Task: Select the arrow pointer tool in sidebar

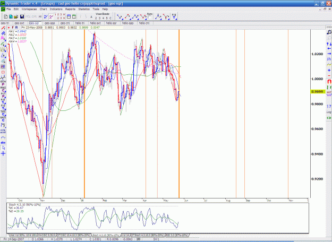Action: [3, 148]
